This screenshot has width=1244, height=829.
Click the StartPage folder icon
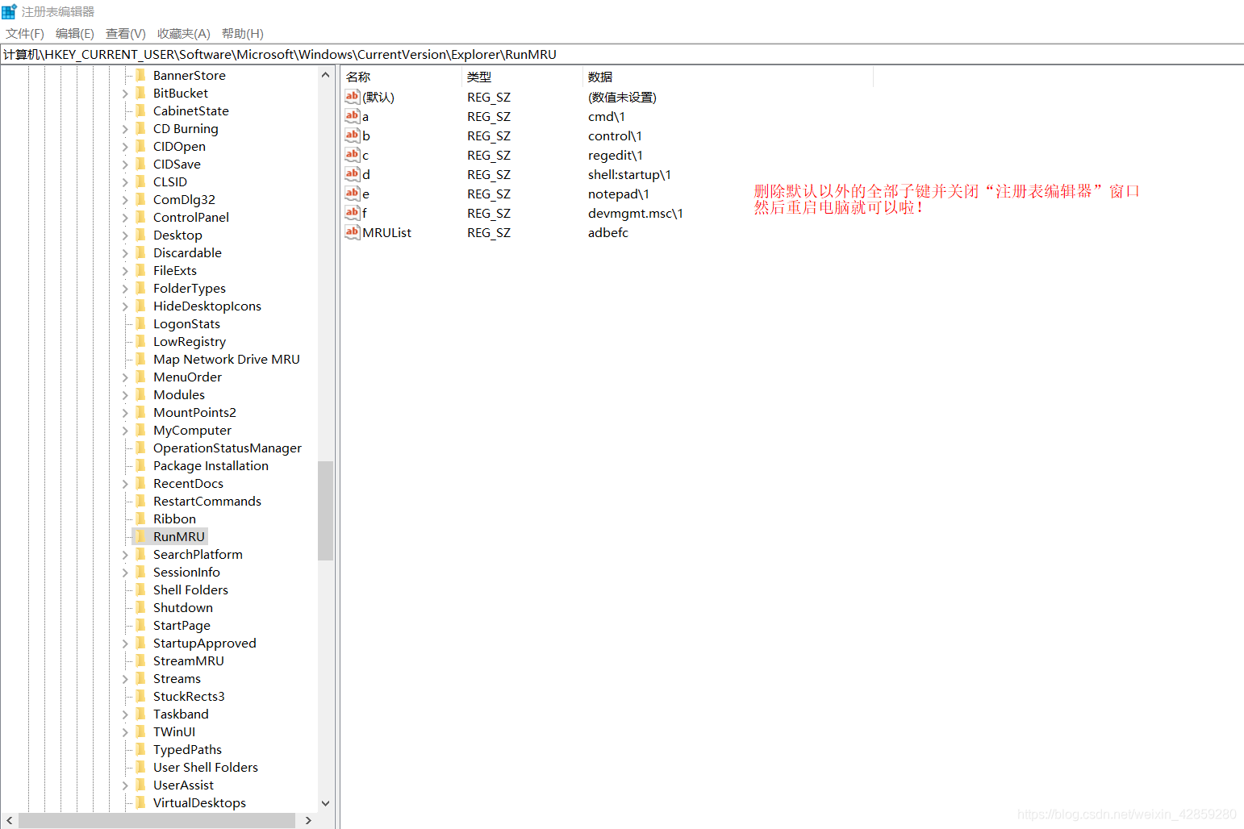(141, 625)
